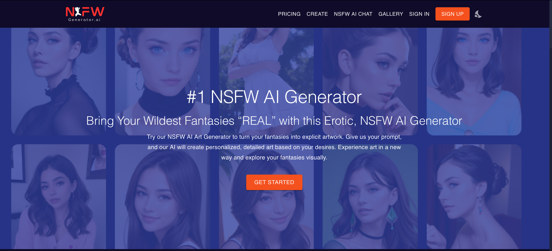Viewport: 552px width, 251px height.
Task: Toggle dark mode with the moon icon
Action: 478,14
